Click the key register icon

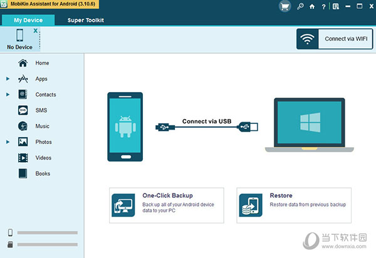pyautogui.click(x=300, y=6)
